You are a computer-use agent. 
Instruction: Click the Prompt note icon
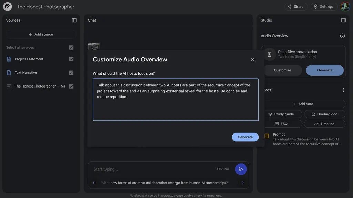266,136
